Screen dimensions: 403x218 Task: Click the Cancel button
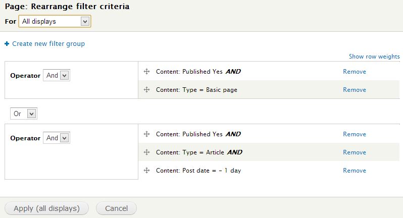pos(117,208)
